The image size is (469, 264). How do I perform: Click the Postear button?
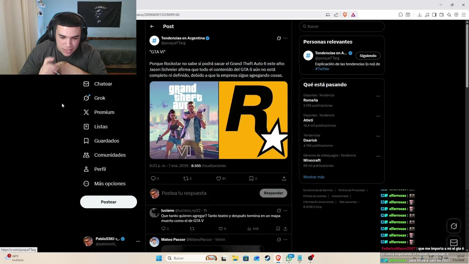[x=108, y=202]
